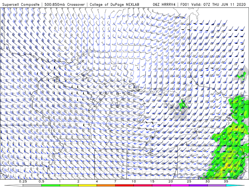
Task: Click the 500:850mb Crossover header label
Action: click(x=64, y=4)
